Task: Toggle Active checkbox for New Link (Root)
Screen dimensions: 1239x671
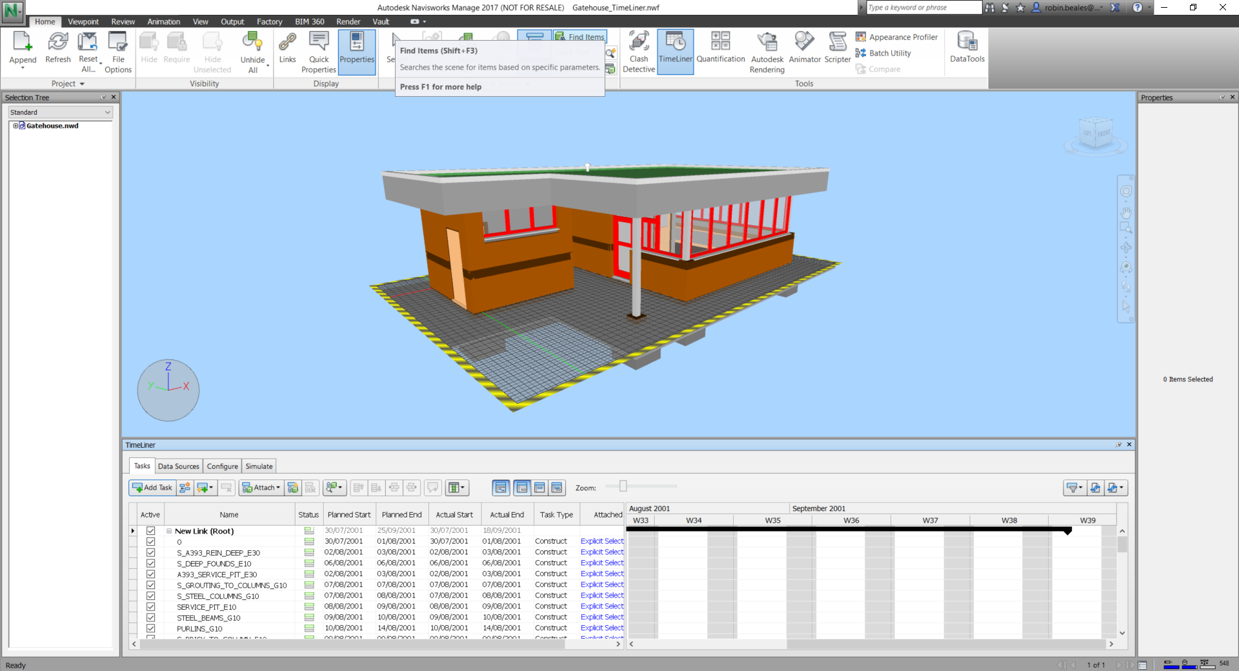Action: tap(151, 531)
